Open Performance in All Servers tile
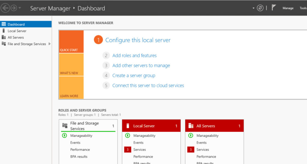This screenshot has width=307, height=164. (x=206, y=157)
